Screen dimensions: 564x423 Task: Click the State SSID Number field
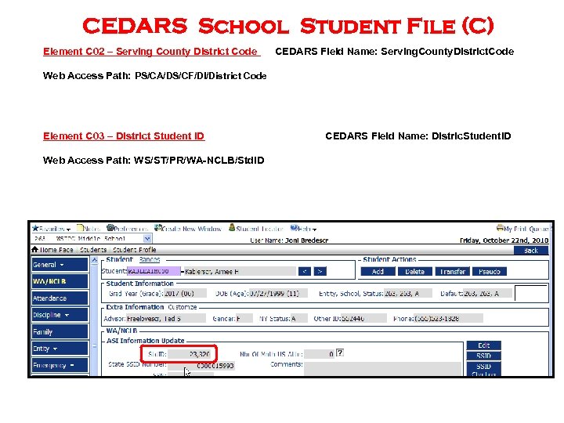coord(201,366)
